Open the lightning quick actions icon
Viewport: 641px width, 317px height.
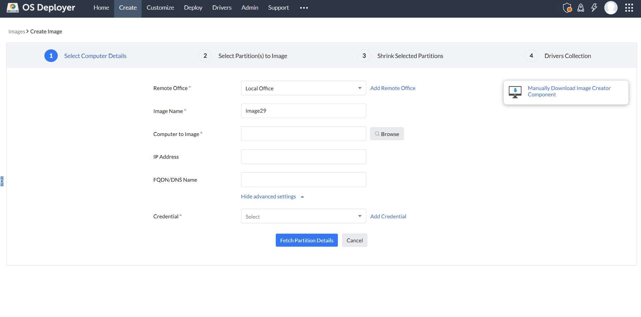point(594,8)
